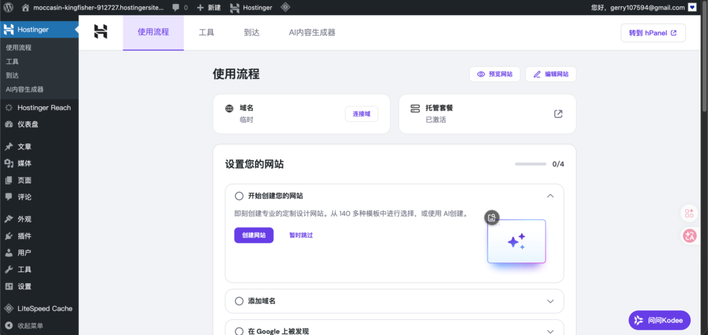Click the globe icon beside 域名
The width and height of the screenshot is (708, 335).
(230, 108)
